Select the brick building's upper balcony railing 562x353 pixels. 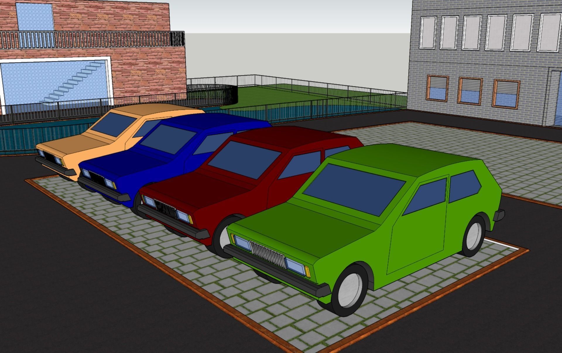click(x=92, y=40)
